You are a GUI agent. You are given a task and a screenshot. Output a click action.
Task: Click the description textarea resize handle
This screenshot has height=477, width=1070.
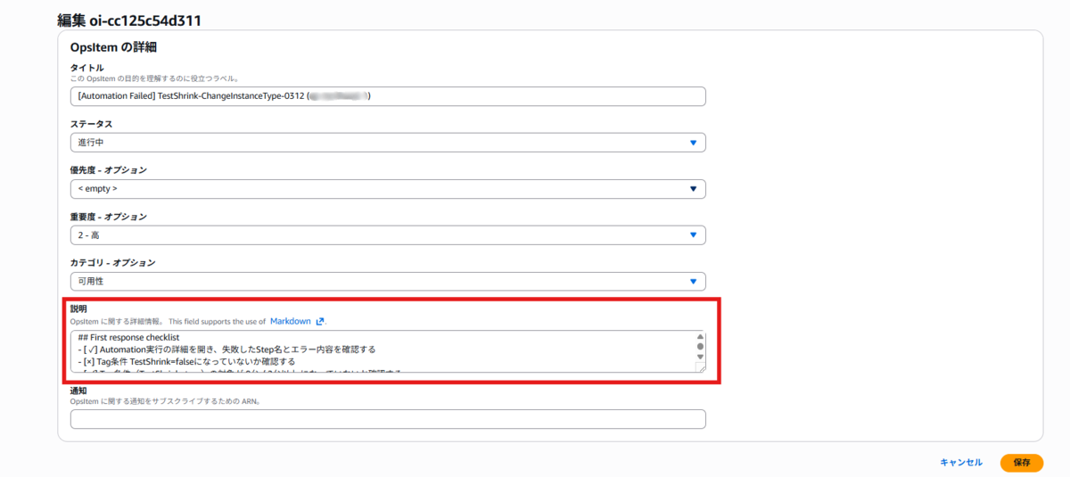701,367
